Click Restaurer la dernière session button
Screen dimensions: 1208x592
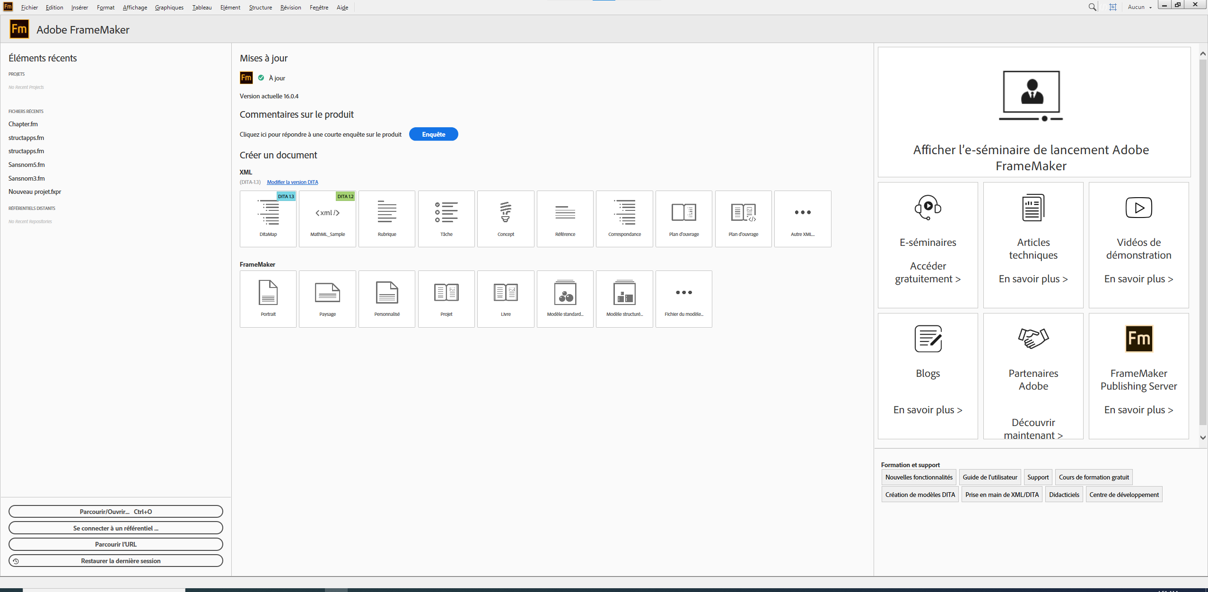pyautogui.click(x=116, y=561)
